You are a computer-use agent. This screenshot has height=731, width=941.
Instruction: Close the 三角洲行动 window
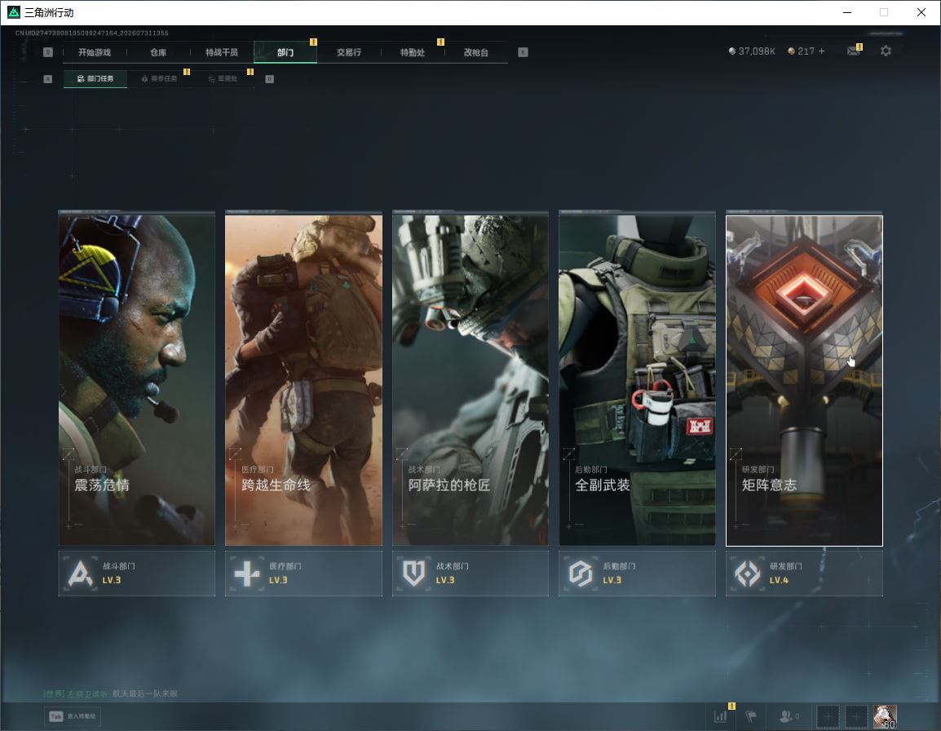921,12
